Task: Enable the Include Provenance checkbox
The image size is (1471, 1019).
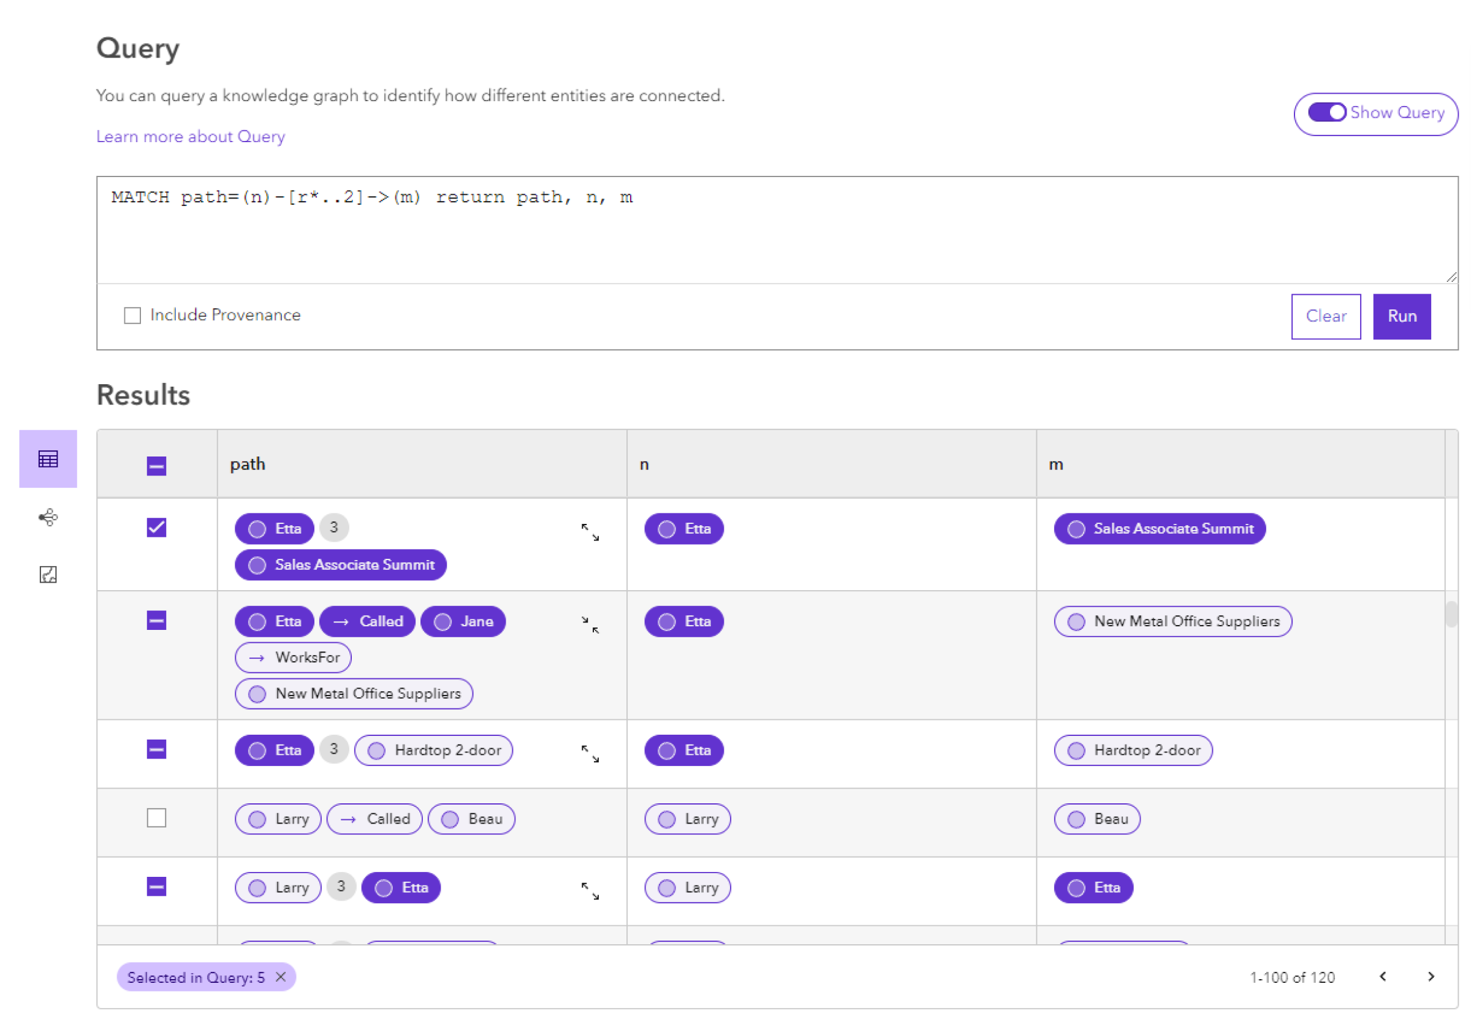Action: click(x=133, y=315)
